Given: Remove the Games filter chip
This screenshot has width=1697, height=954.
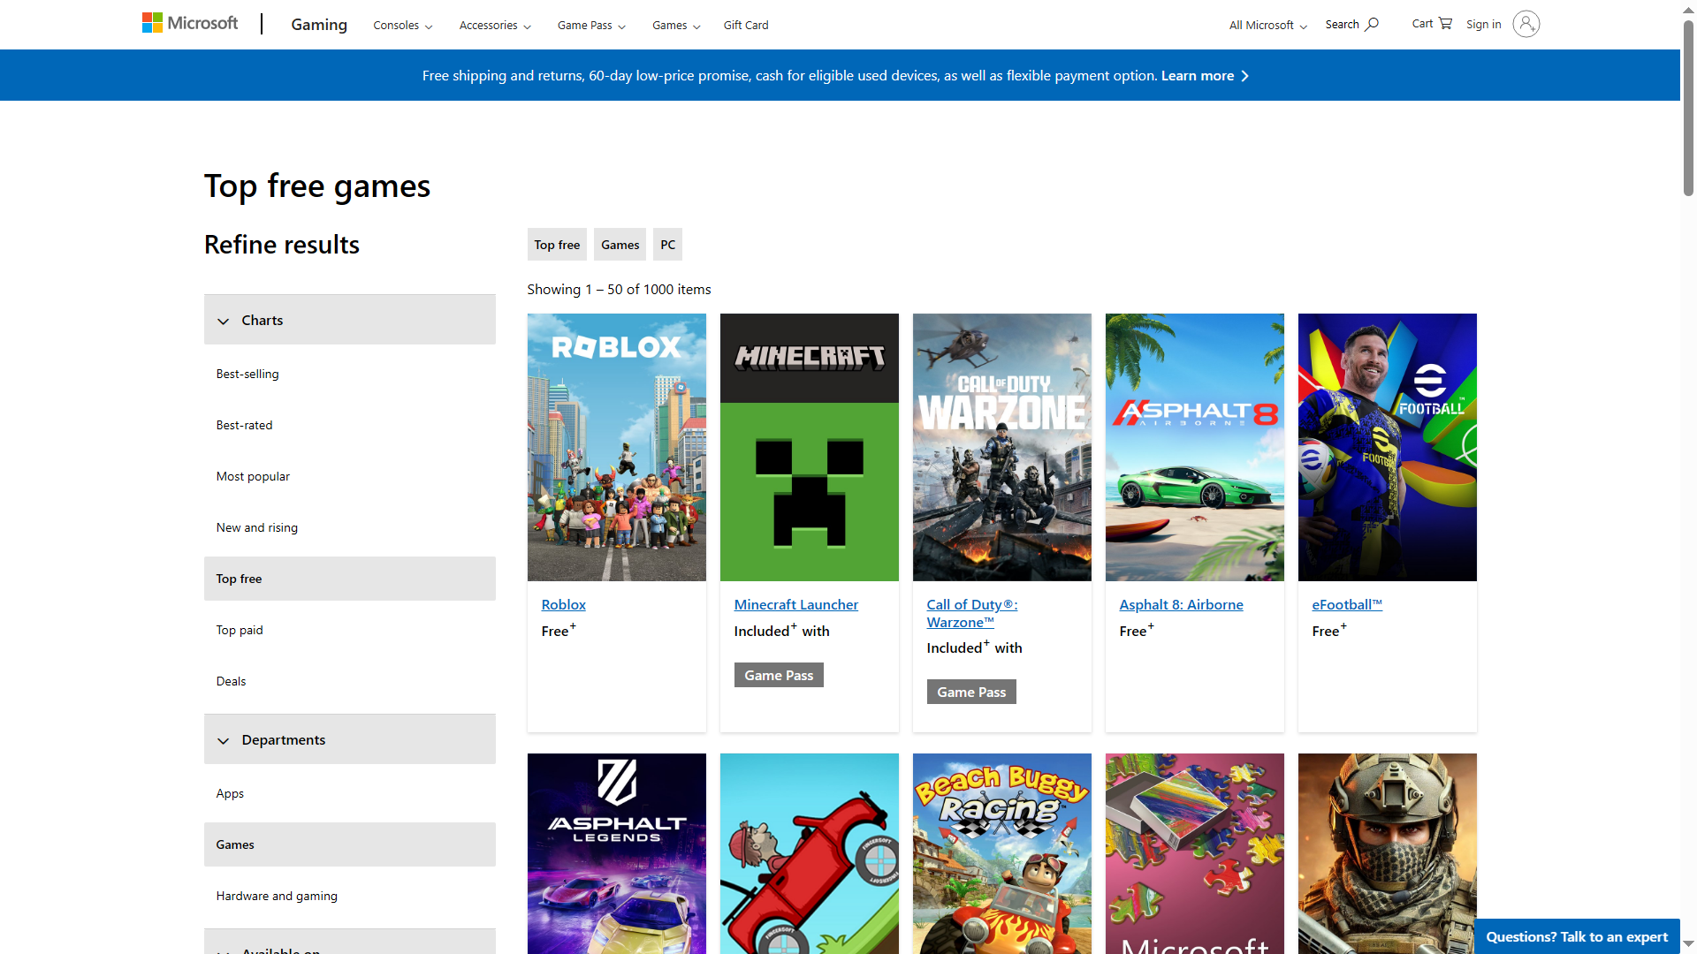Looking at the screenshot, I should pos(620,245).
